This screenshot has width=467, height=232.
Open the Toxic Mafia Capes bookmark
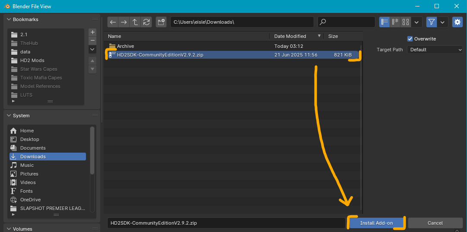47,78
